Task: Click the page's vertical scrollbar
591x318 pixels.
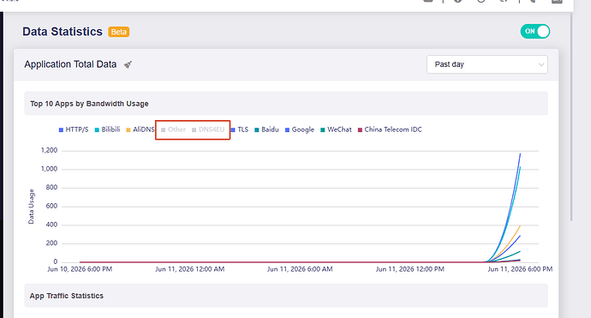Action: pos(571,117)
